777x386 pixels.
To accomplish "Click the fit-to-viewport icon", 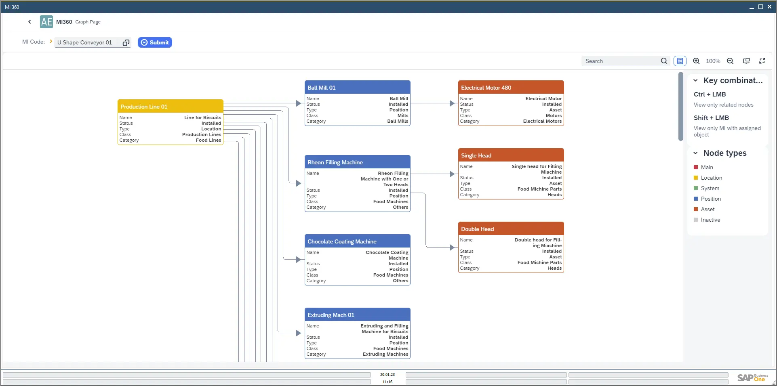I will click(746, 61).
